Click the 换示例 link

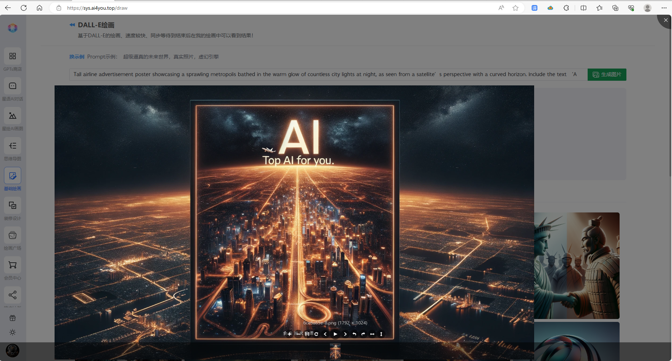[77, 57]
